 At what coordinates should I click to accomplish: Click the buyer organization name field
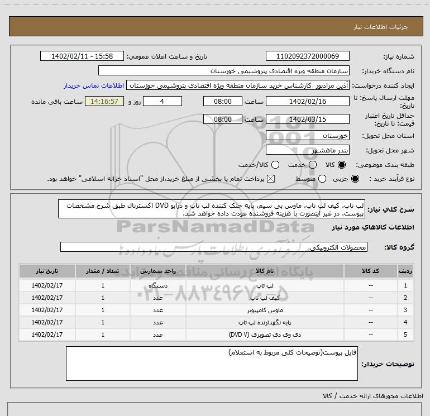[x=224, y=70]
